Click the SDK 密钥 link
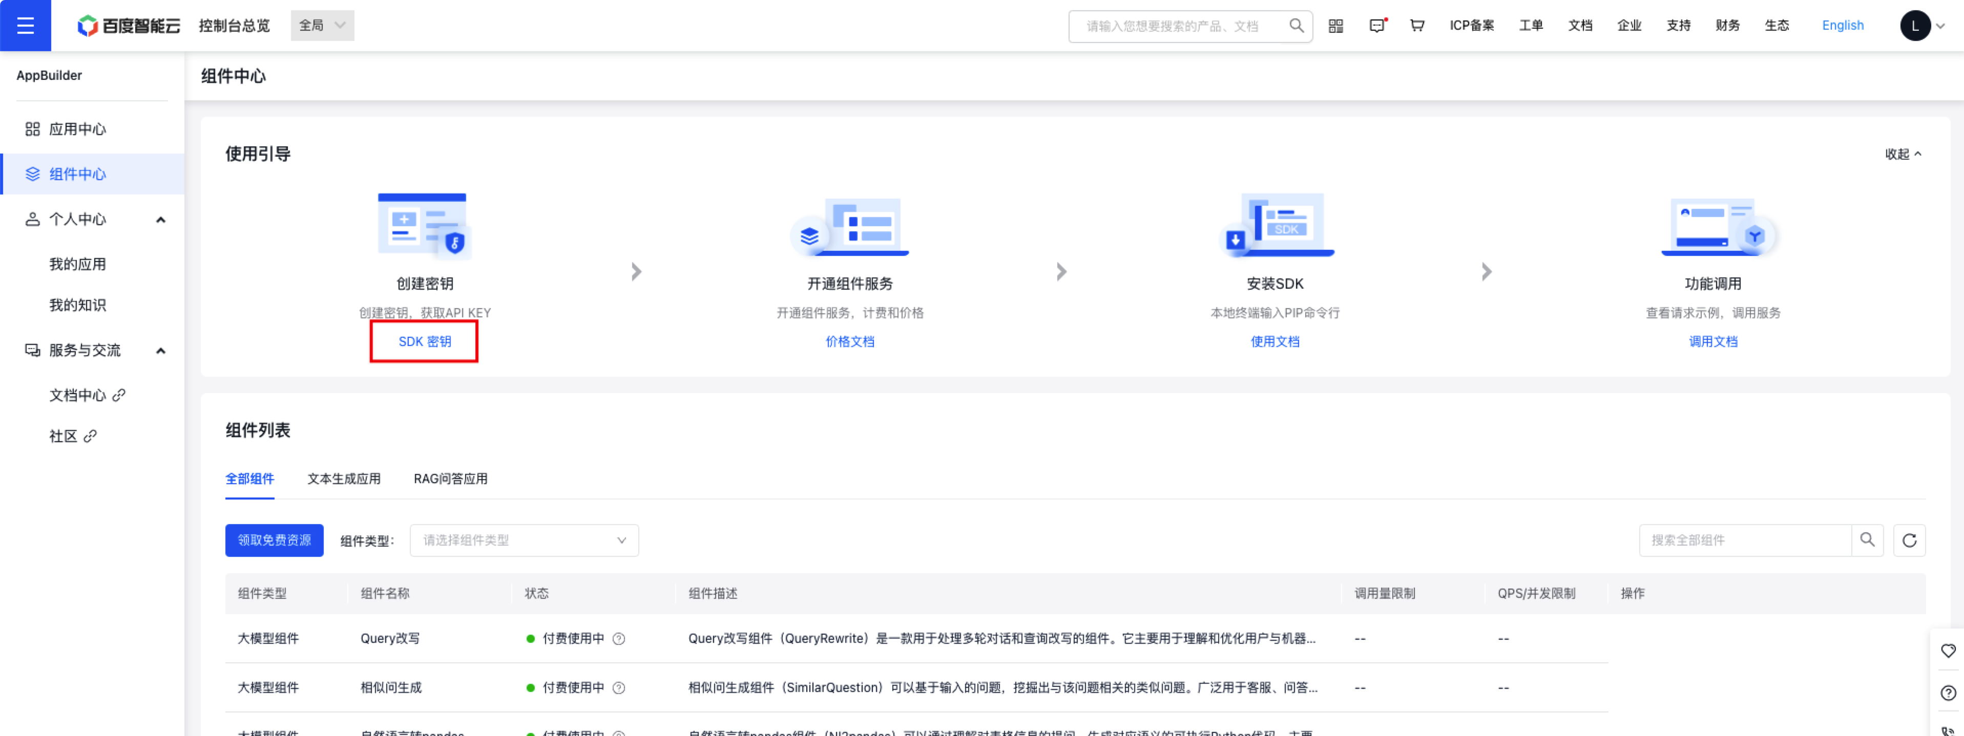 425,341
